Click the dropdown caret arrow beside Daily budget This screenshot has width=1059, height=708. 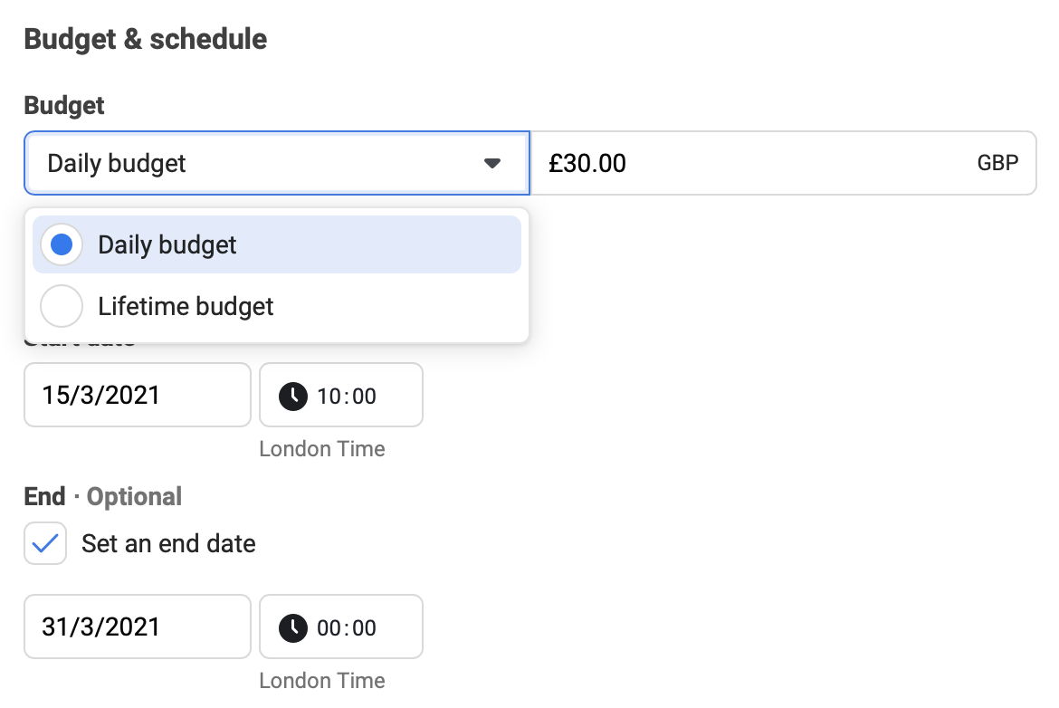[x=492, y=164]
